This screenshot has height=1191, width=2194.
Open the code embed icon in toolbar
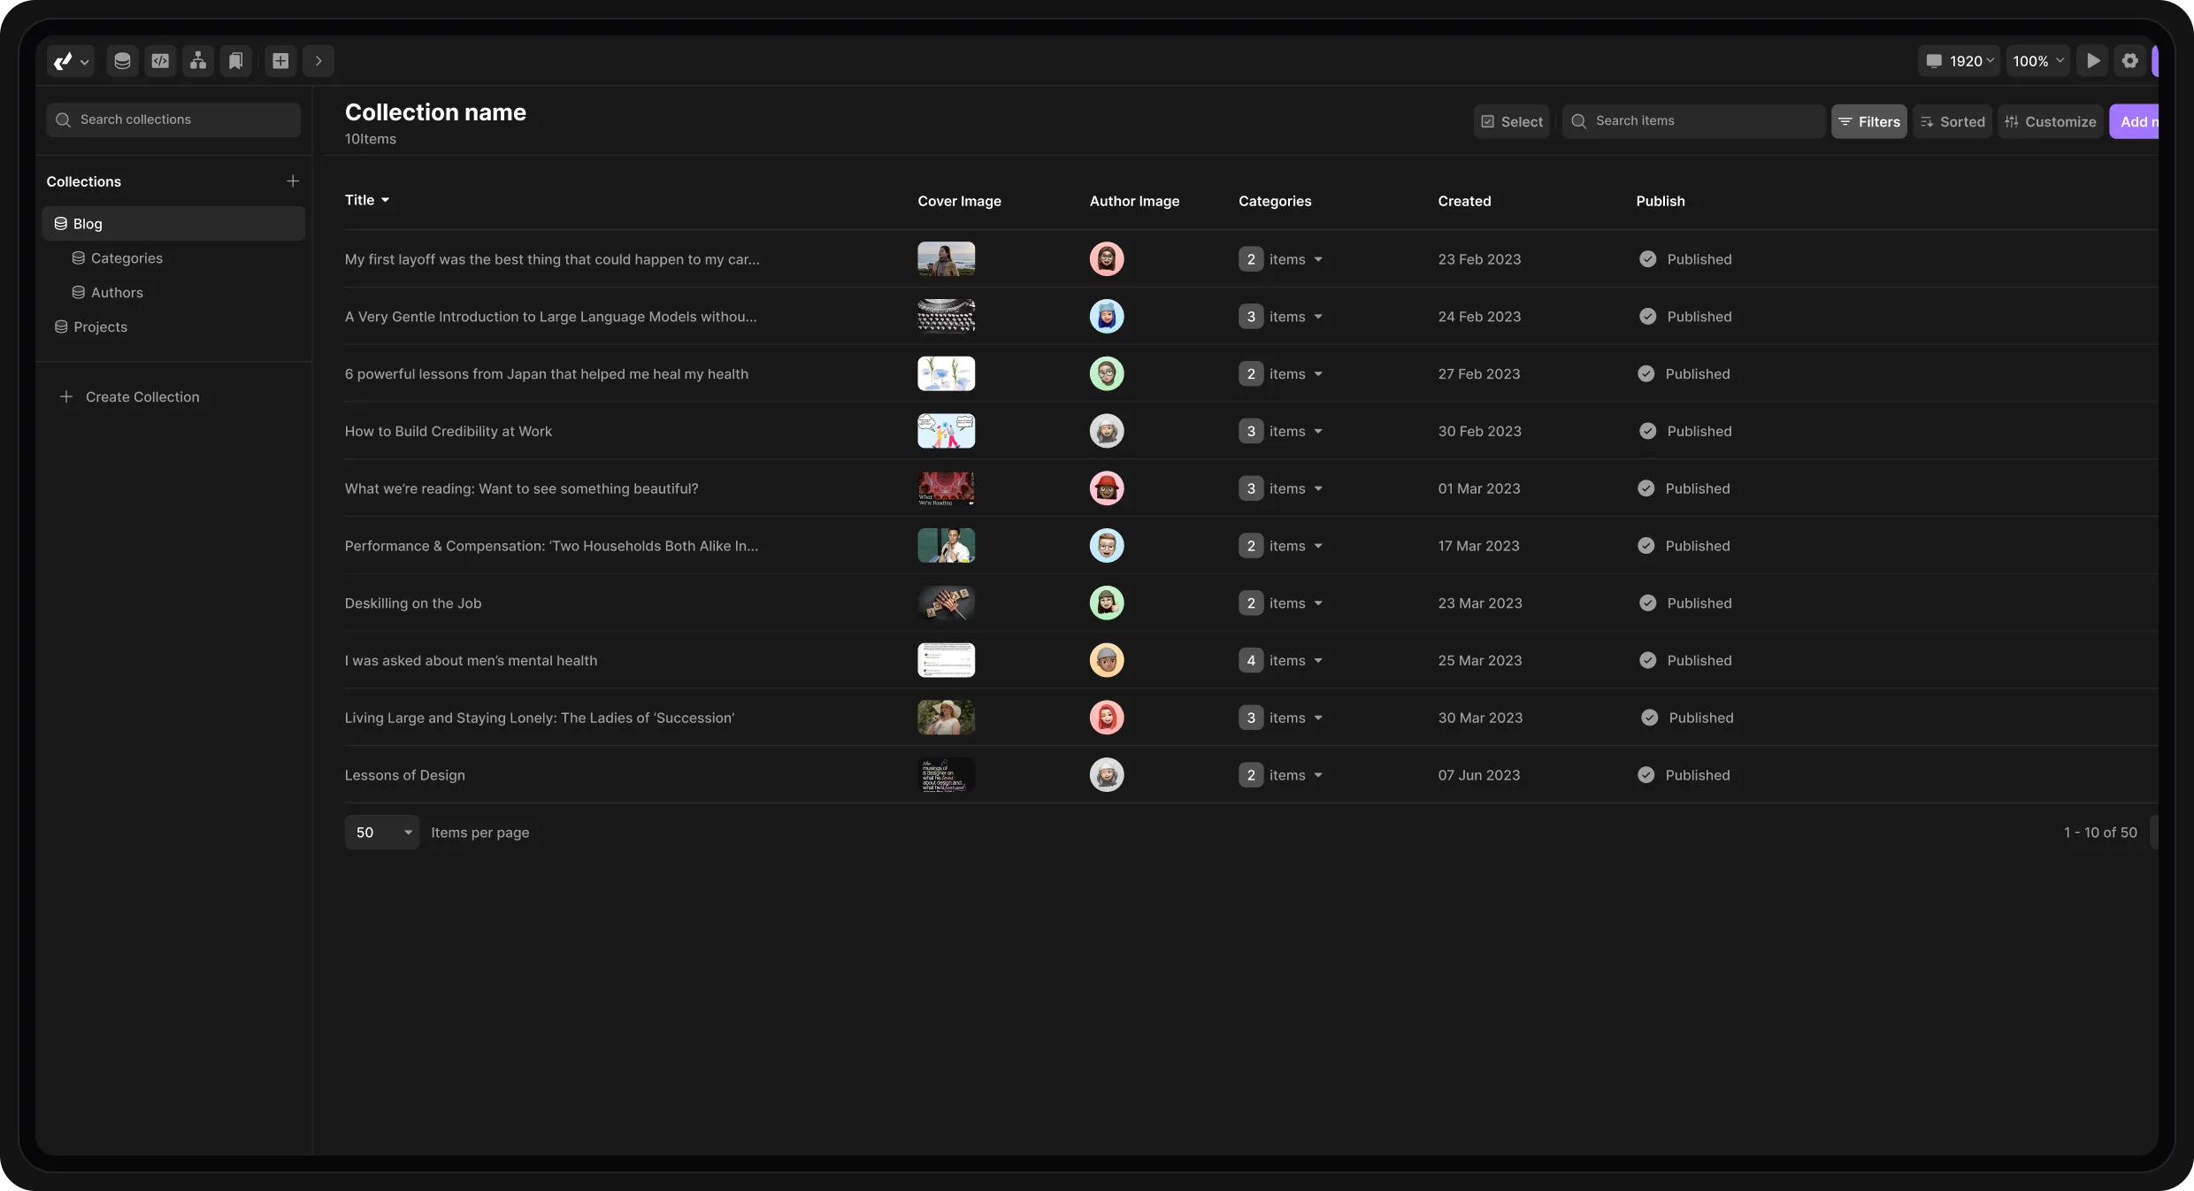(160, 61)
